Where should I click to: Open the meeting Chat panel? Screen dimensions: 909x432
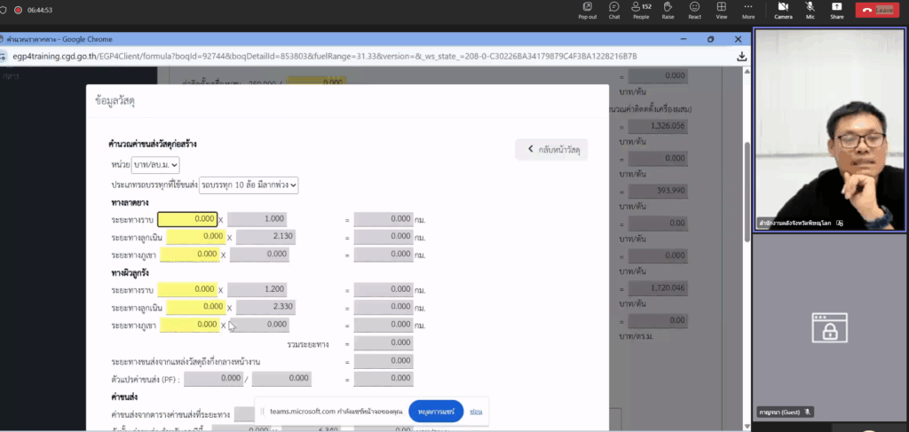pos(614,9)
